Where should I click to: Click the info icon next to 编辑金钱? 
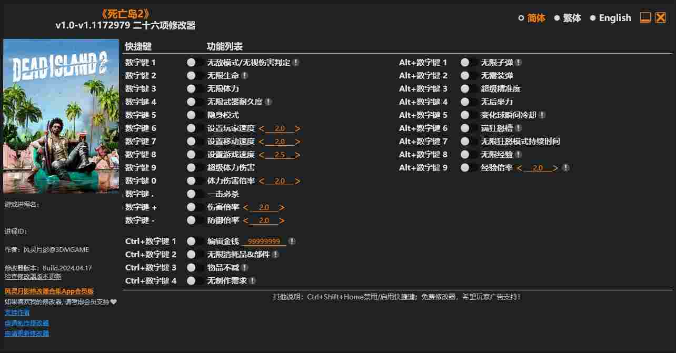(292, 241)
